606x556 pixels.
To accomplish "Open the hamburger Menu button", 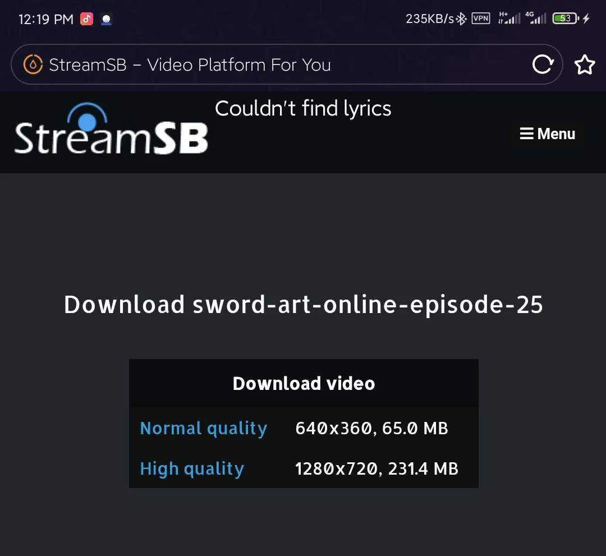I will pos(547,134).
